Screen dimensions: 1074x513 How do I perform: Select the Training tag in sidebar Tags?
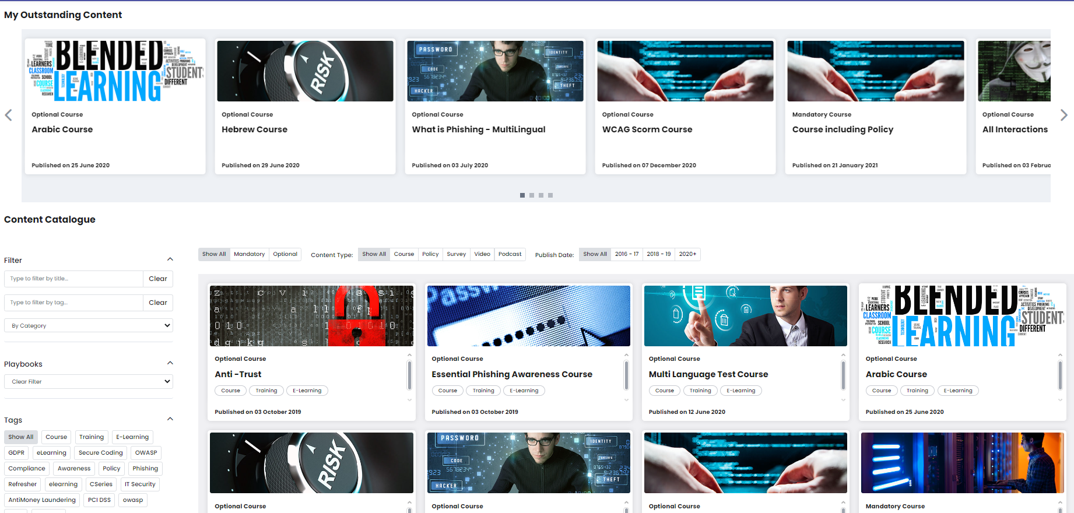point(92,437)
